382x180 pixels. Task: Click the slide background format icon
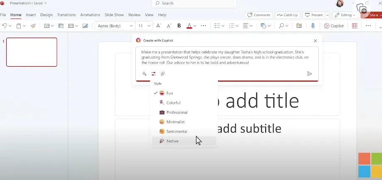click(x=85, y=26)
